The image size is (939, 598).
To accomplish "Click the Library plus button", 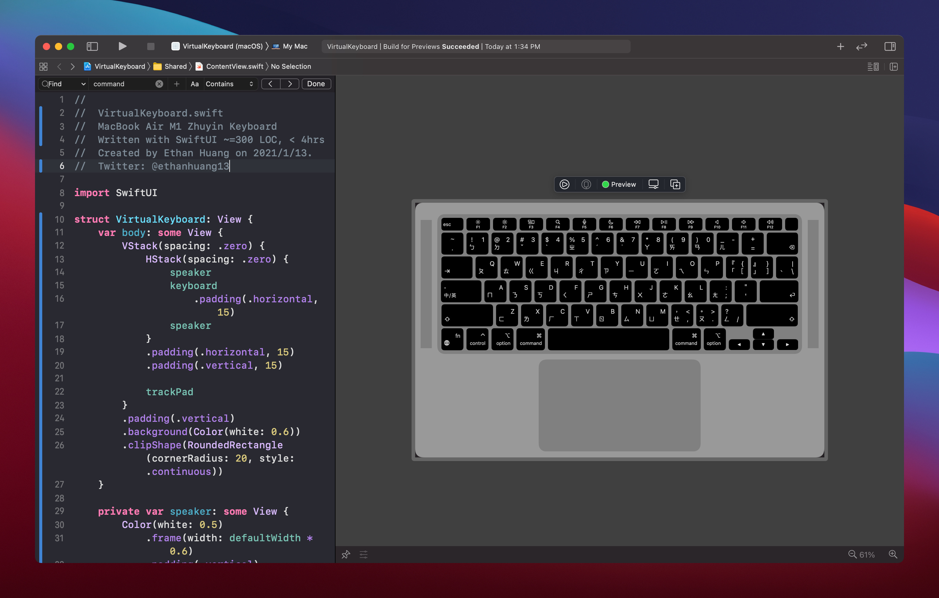I will (840, 46).
